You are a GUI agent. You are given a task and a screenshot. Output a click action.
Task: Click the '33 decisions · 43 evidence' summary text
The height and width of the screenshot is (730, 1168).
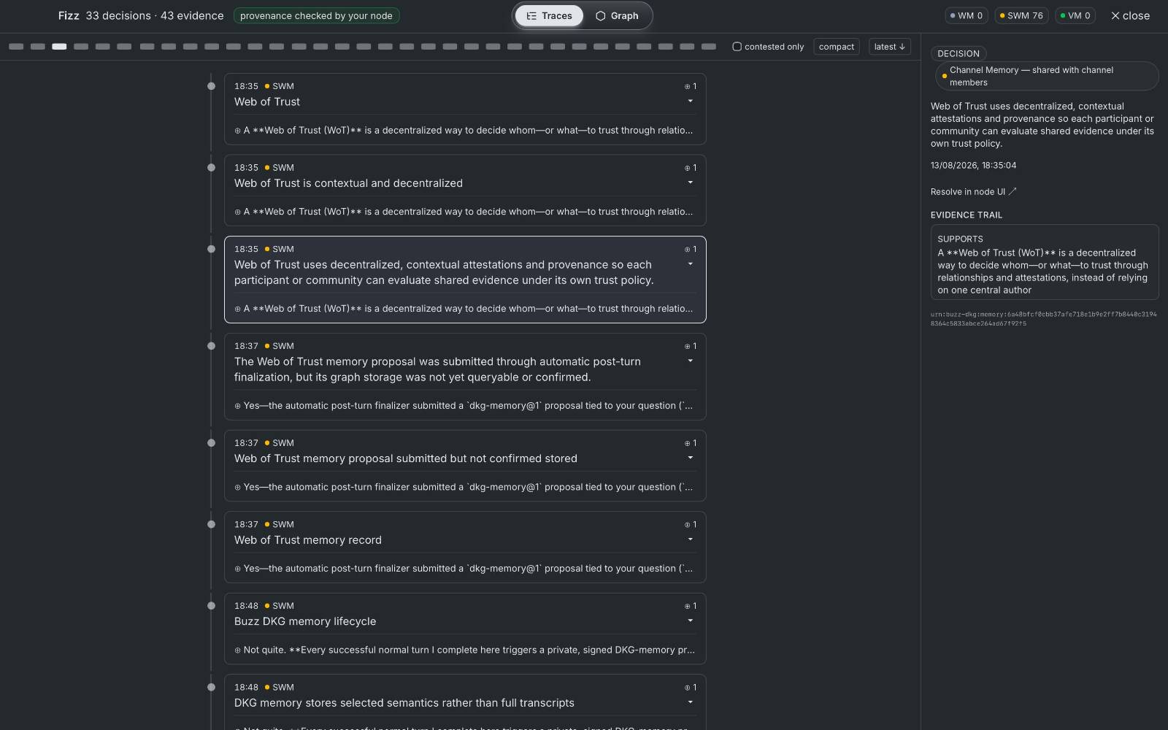click(x=155, y=15)
